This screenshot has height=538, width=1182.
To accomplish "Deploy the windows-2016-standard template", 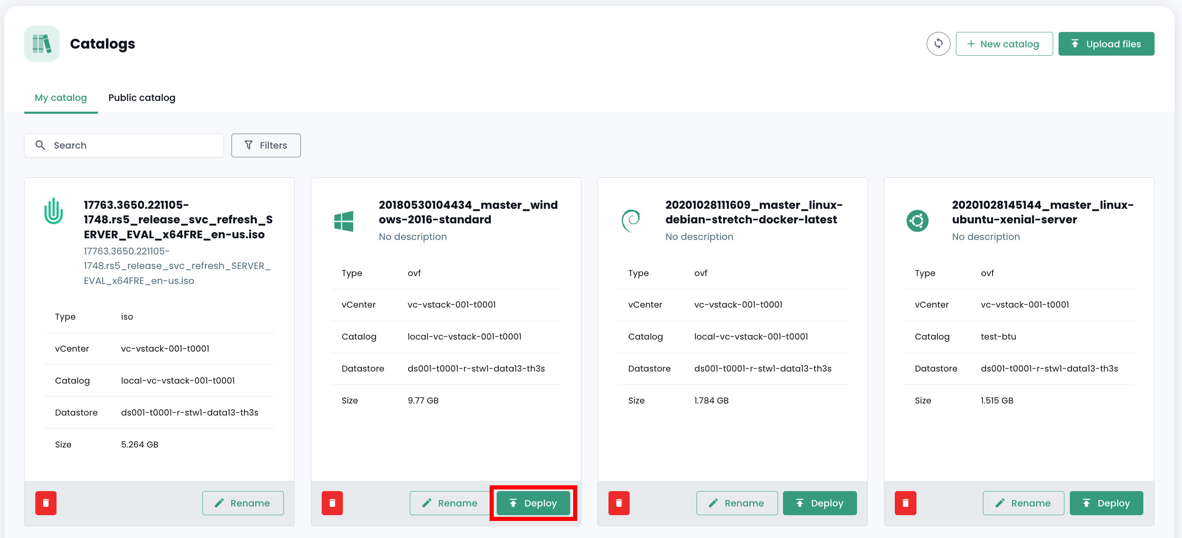I will [x=533, y=503].
